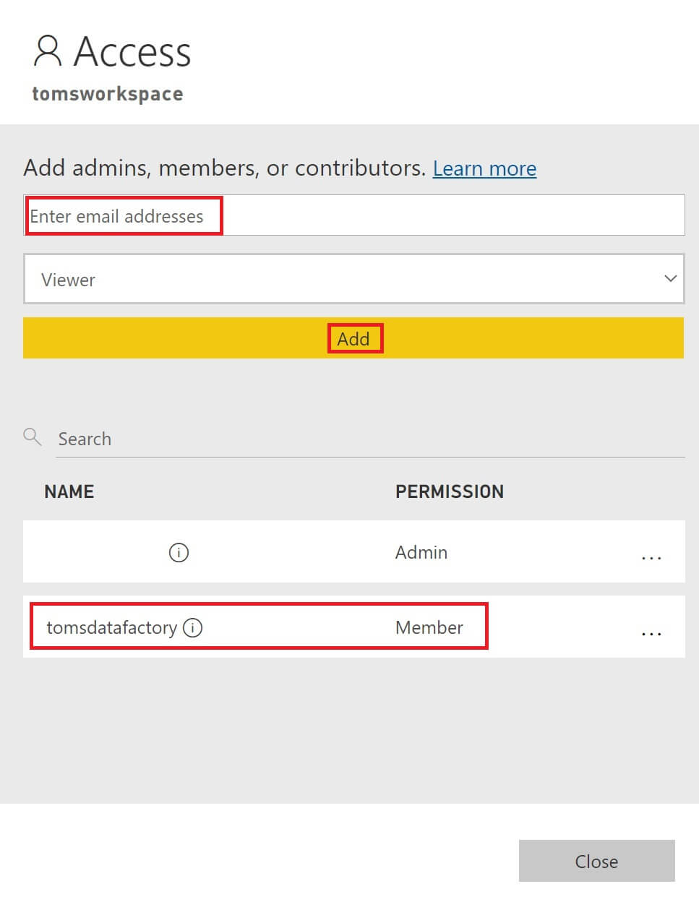The width and height of the screenshot is (699, 902).
Task: Click the NAME column header
Action: coord(69,491)
